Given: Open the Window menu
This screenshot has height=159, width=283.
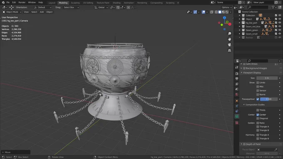Looking at the screenshot, I should (x=32, y=2).
